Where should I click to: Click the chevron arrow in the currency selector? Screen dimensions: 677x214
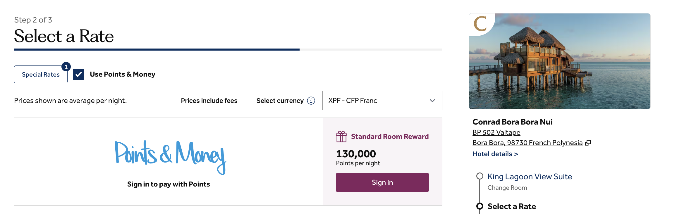pos(432,101)
